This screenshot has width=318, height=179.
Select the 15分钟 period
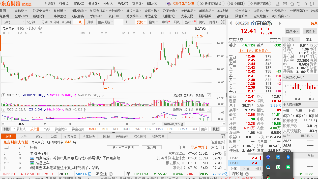coord(43,22)
